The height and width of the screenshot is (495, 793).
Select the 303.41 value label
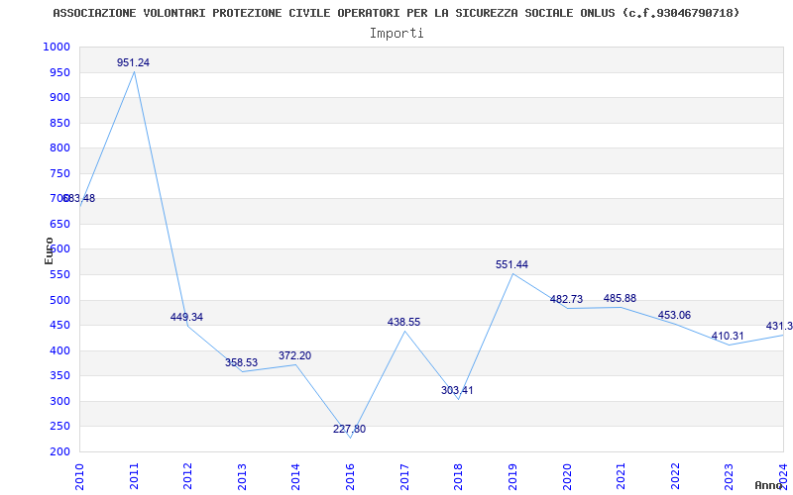457,390
